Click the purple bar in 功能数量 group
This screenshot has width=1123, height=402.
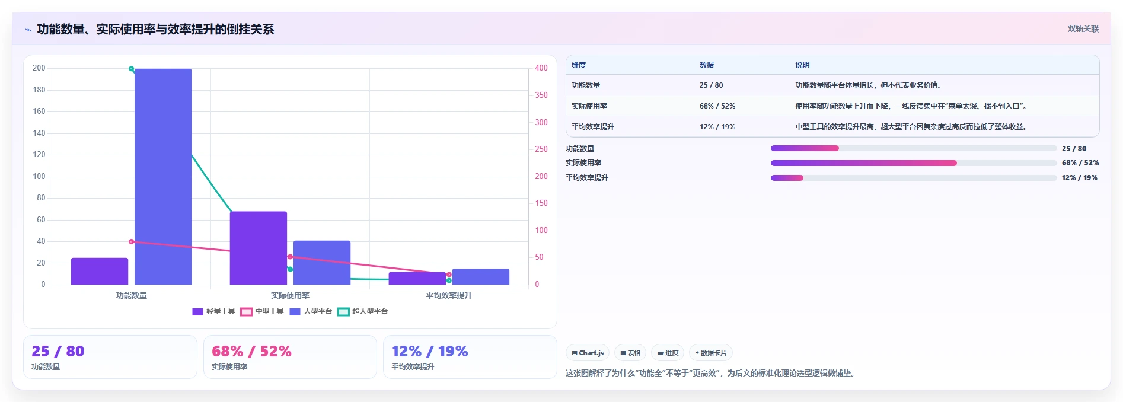(100, 271)
